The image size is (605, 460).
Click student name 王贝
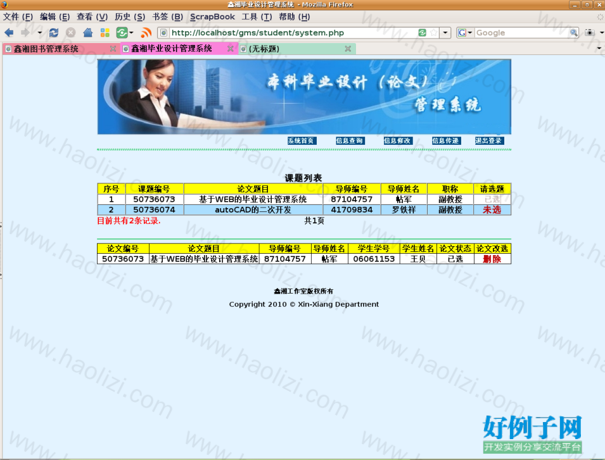tap(418, 259)
